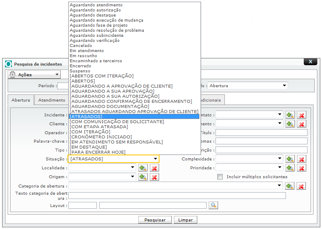This screenshot has height=229, width=322.
Task: Open the Ações dropdown menu
Action: click(34, 74)
